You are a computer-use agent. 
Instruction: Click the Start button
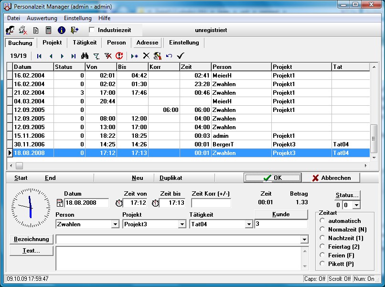(x=21, y=178)
